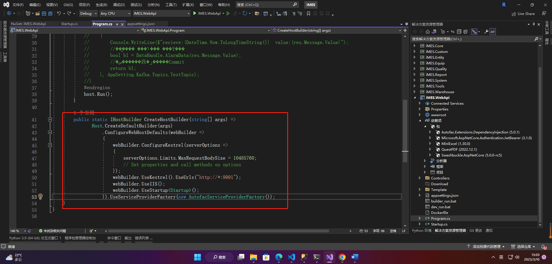Sync with active document using the double-arrow icon
The width and height of the screenshot is (552, 264).
click(453, 32)
